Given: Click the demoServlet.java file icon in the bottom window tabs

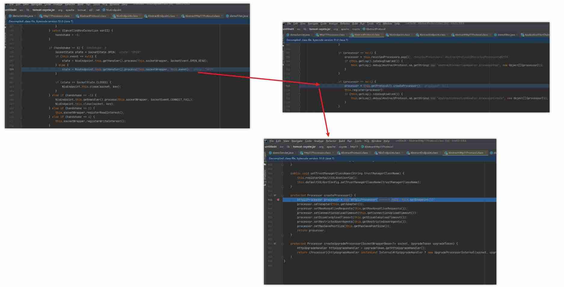Looking at the screenshot, I should click(270, 153).
